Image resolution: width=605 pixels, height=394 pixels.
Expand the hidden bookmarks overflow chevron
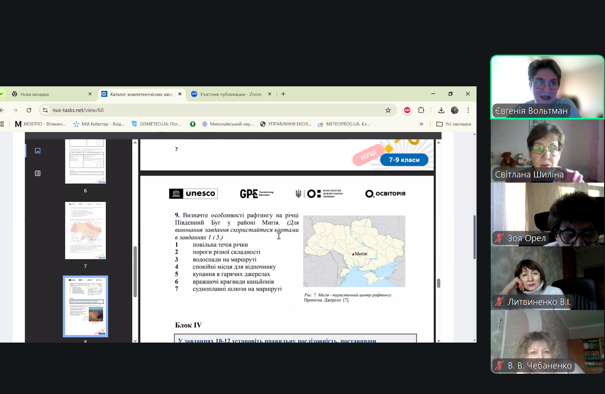point(421,124)
